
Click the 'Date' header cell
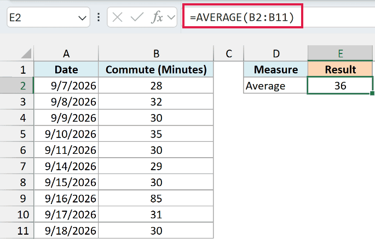[66, 70]
